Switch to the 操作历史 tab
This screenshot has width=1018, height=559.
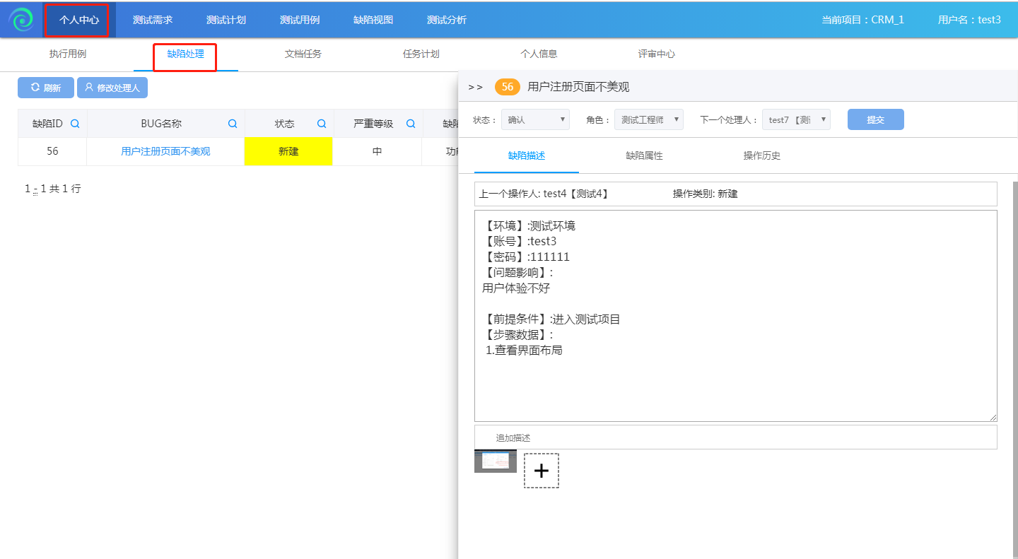click(762, 155)
